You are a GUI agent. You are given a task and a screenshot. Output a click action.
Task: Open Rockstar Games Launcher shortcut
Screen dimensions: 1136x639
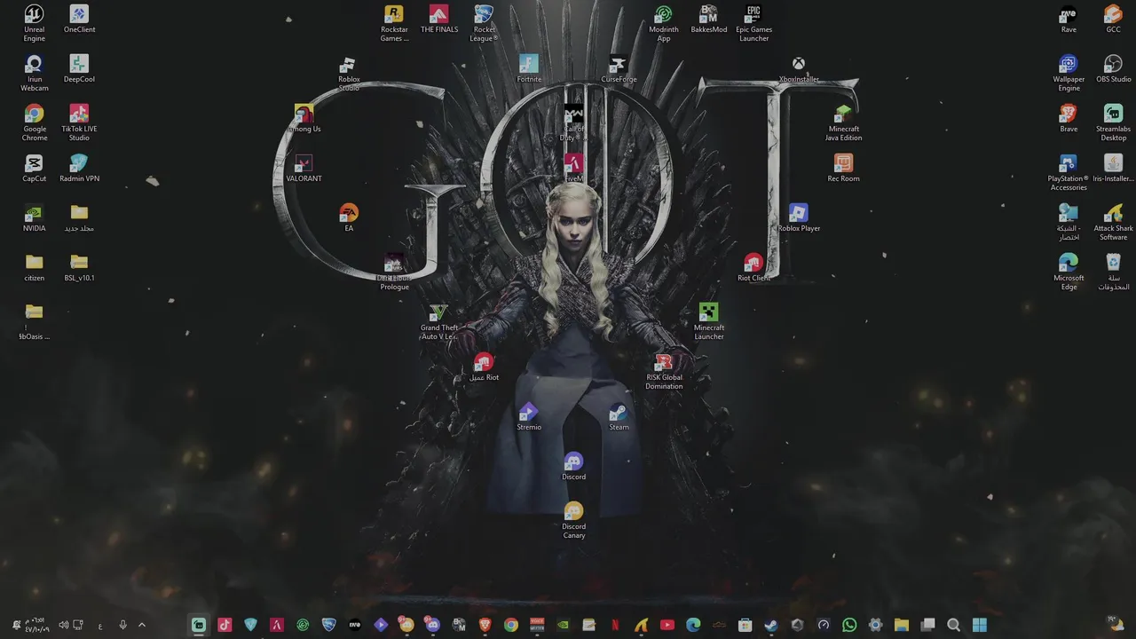coord(394,23)
